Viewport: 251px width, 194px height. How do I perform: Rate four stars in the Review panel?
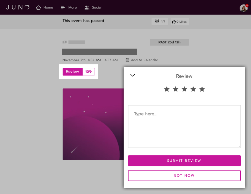(x=193, y=89)
